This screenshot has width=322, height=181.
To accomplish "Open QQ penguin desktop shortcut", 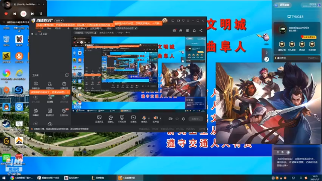I will pos(7,108).
